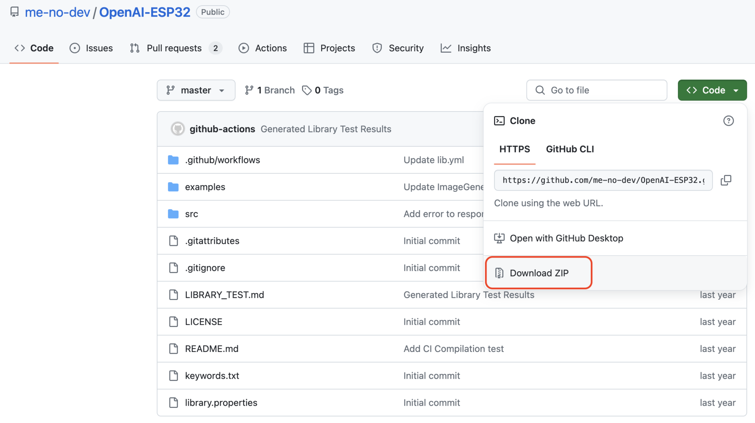Click the github-actions committer avatar

(x=178, y=129)
